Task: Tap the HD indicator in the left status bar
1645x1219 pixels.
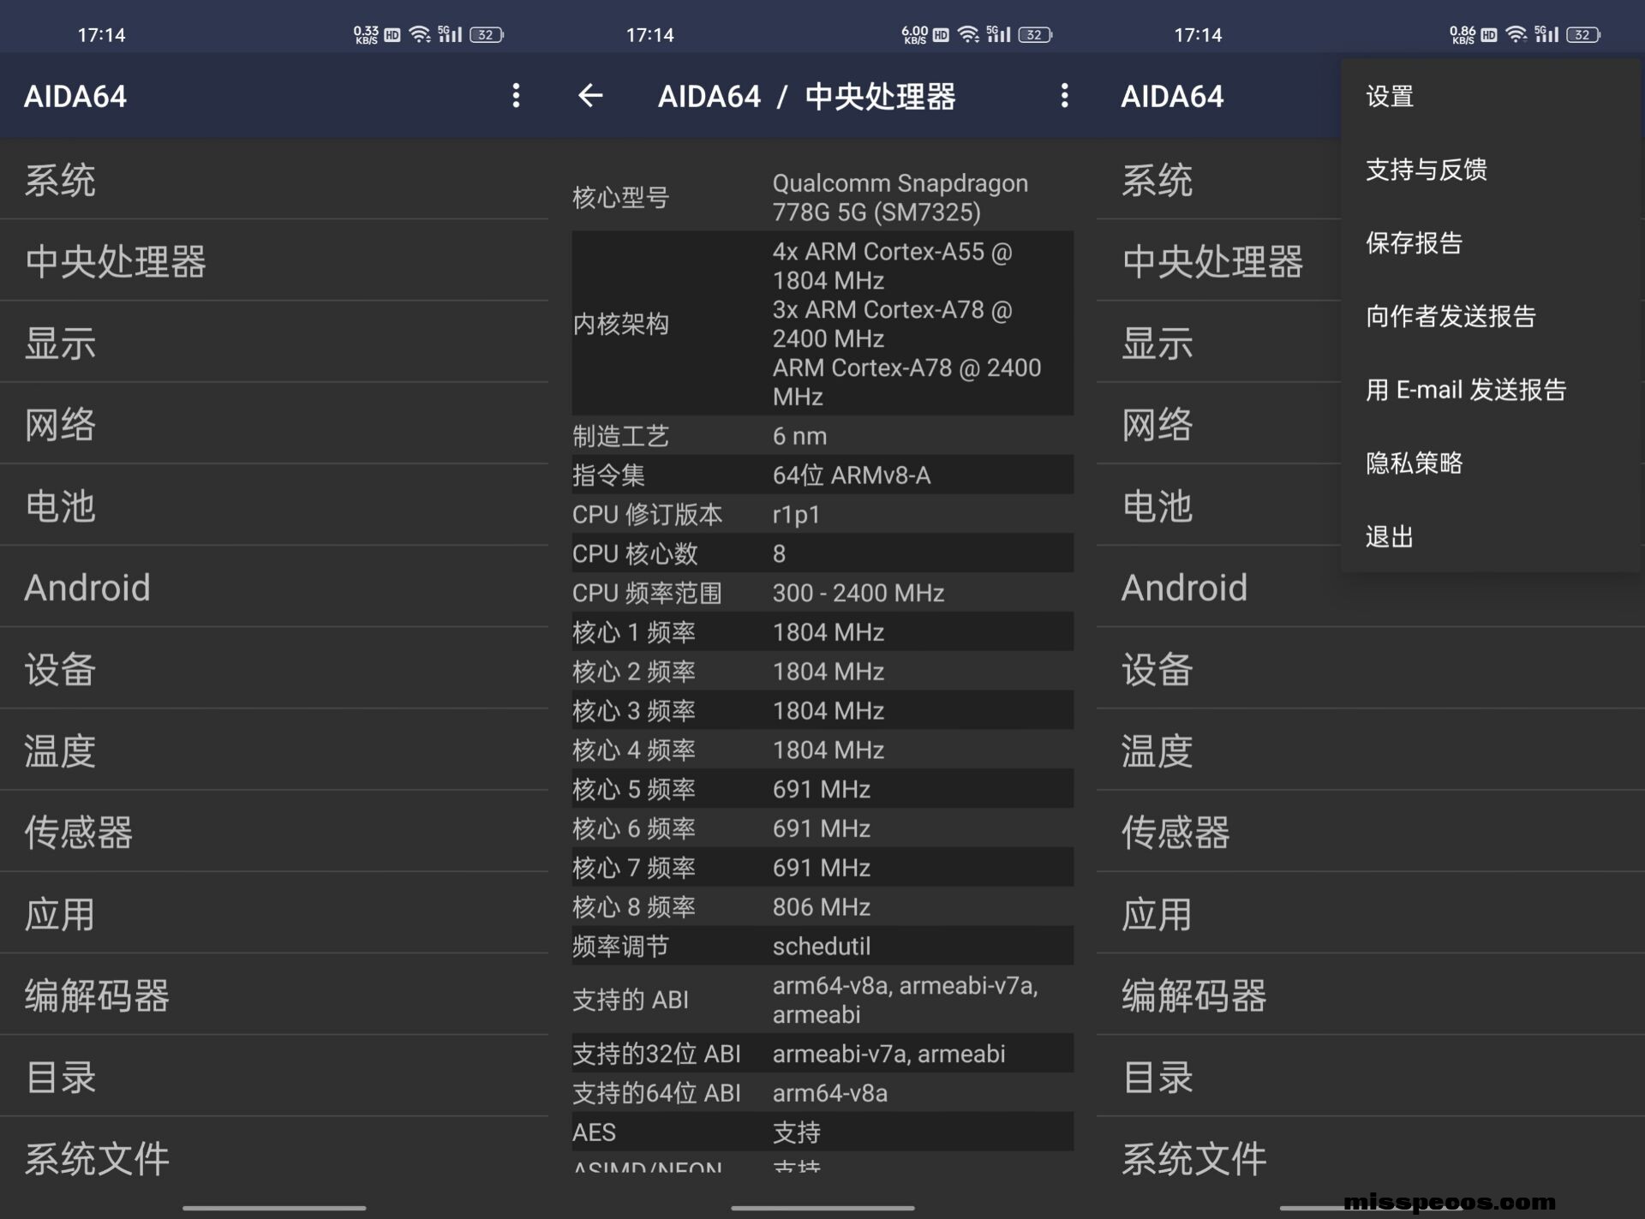Action: pos(392,34)
